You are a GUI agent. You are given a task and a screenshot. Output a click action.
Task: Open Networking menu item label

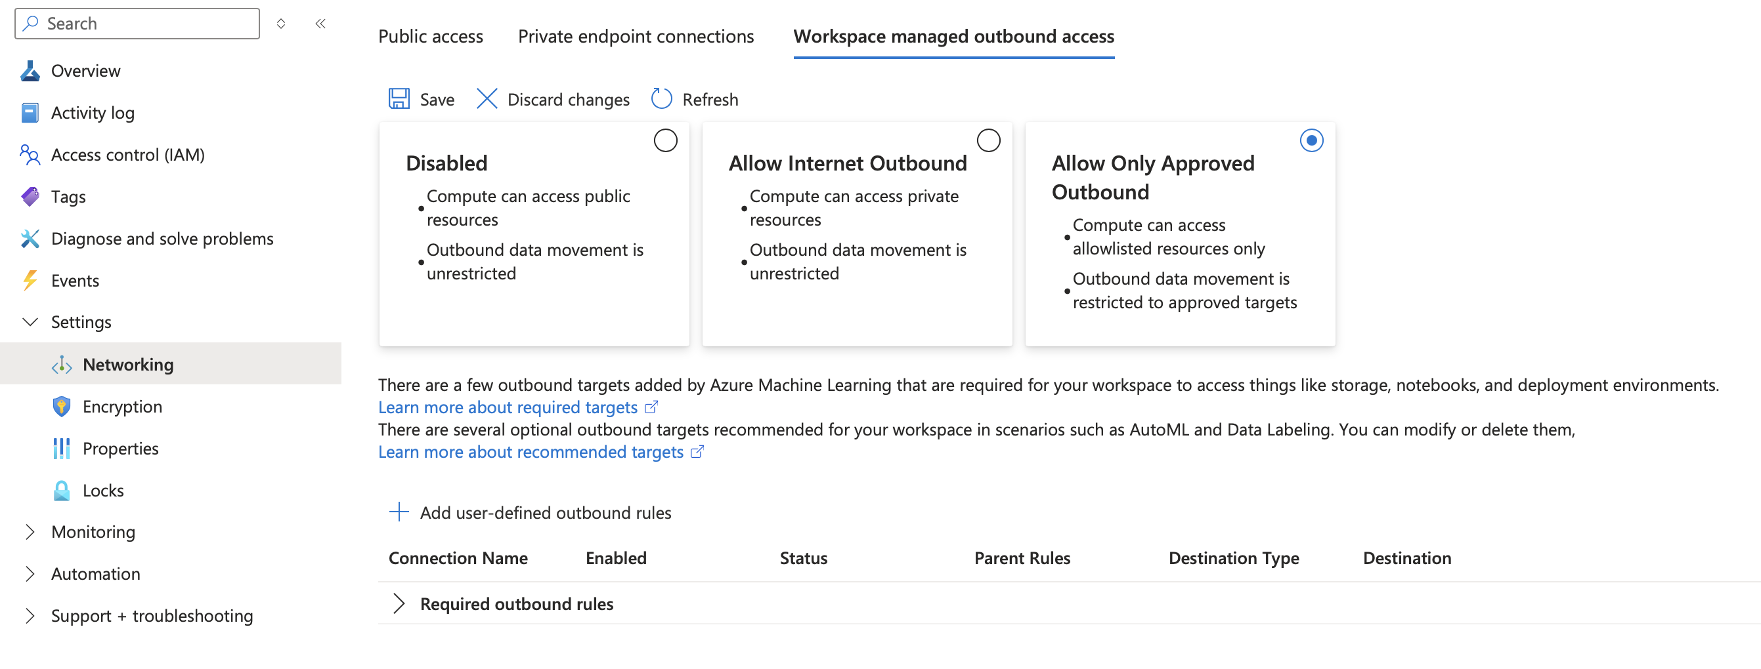tap(128, 365)
